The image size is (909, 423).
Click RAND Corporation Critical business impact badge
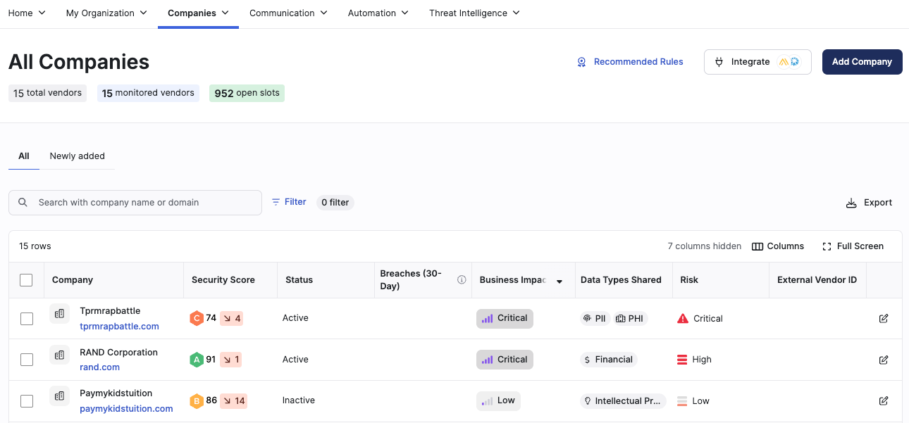(x=505, y=360)
